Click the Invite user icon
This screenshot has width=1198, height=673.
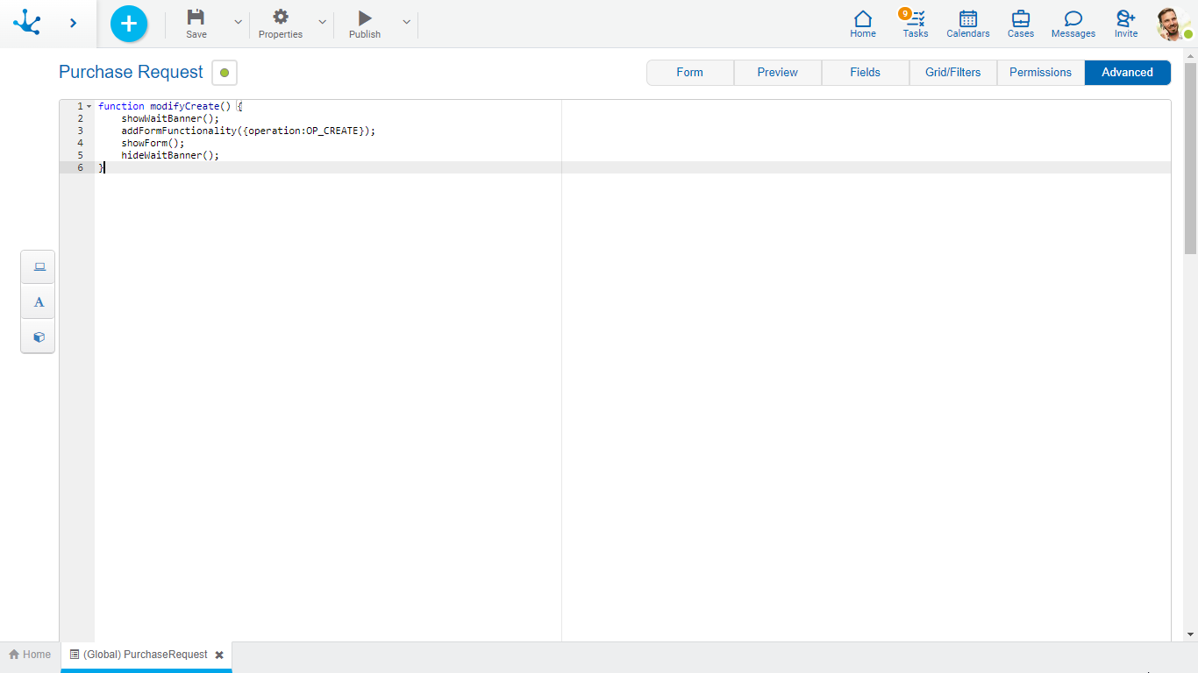[1126, 24]
